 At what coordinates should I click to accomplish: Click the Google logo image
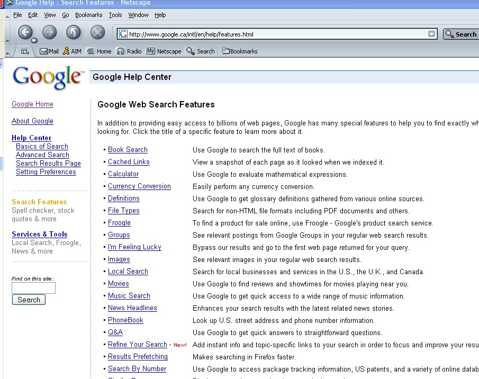[48, 78]
